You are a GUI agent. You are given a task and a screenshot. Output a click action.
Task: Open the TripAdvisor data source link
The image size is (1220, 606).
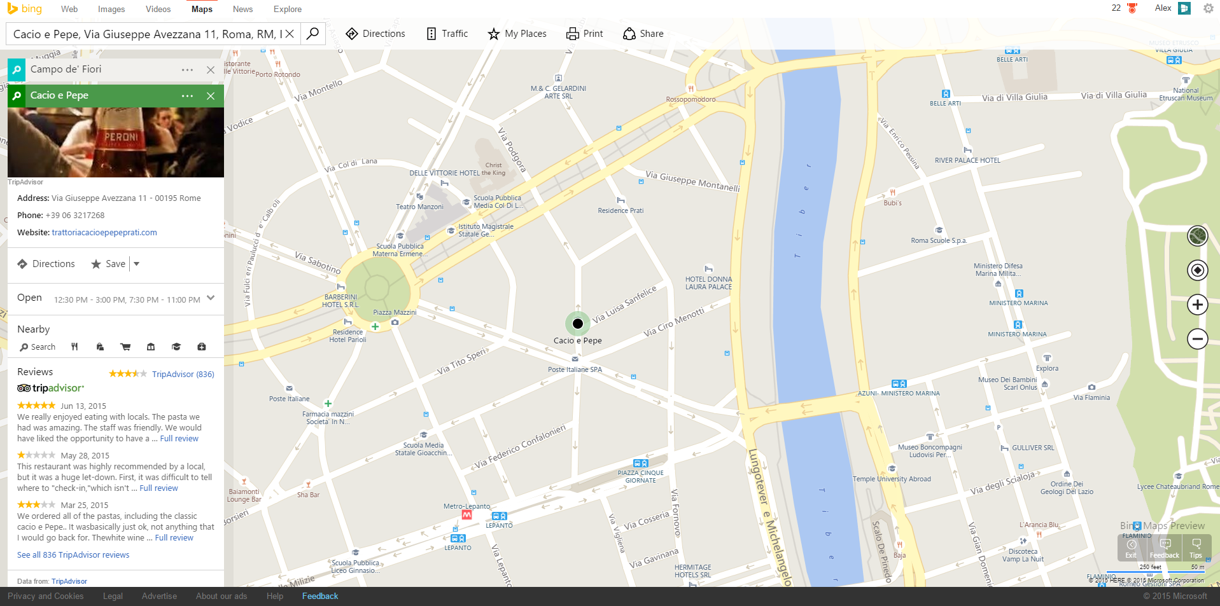click(x=69, y=581)
